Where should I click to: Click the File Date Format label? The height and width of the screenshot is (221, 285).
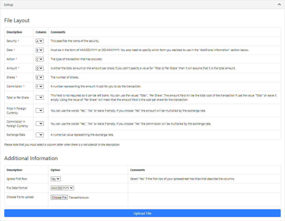(17, 188)
